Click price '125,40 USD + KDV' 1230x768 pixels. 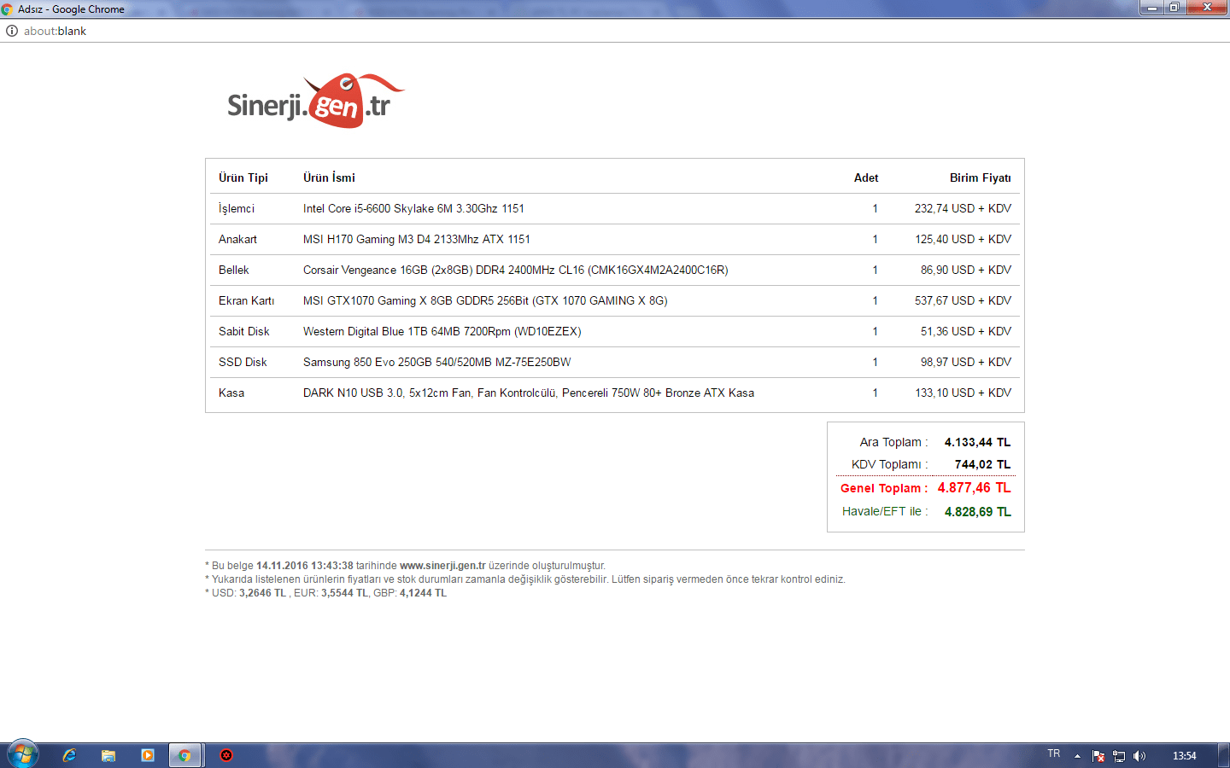coord(963,239)
